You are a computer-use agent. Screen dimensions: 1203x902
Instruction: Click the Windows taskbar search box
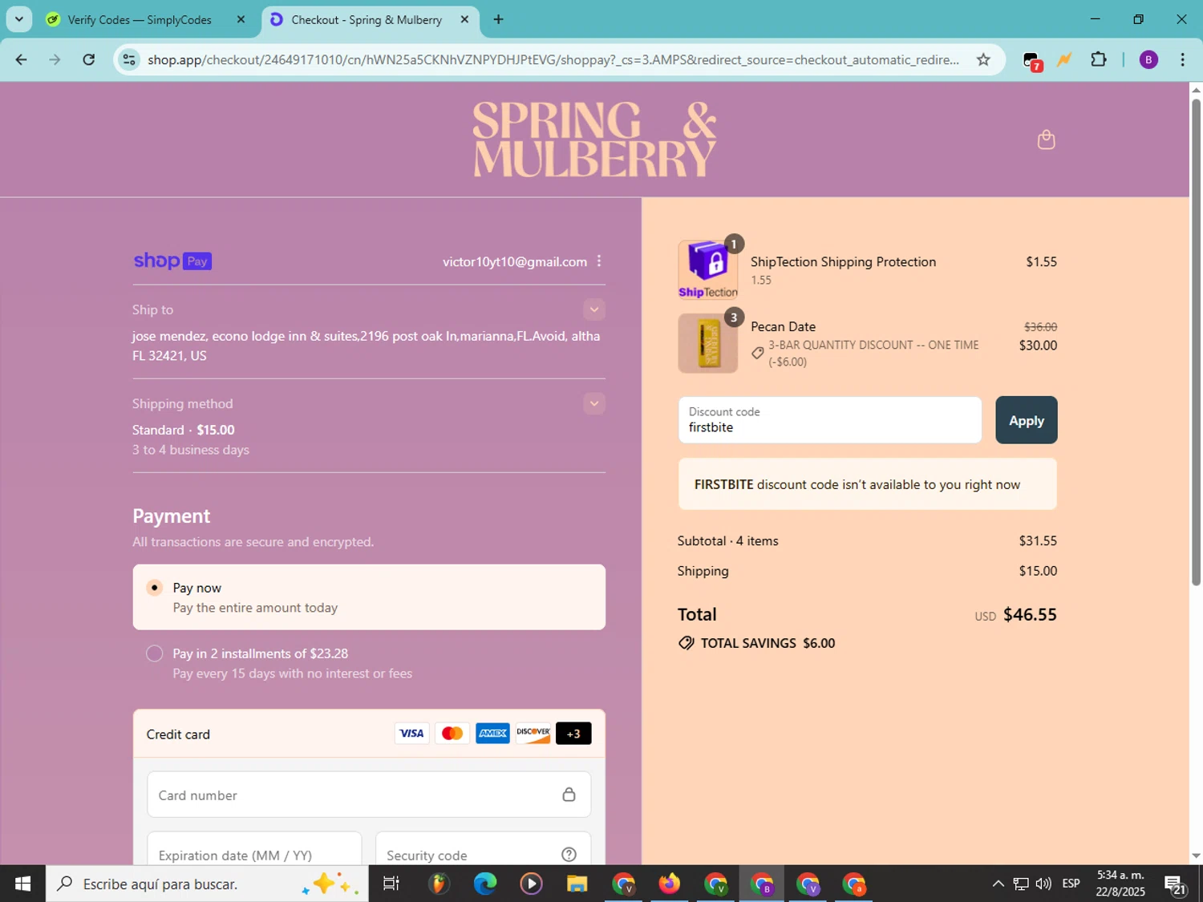tap(207, 884)
